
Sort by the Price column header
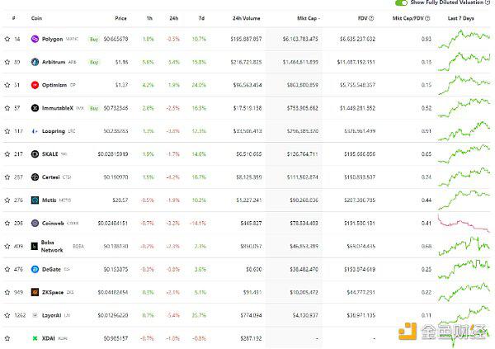click(x=120, y=18)
